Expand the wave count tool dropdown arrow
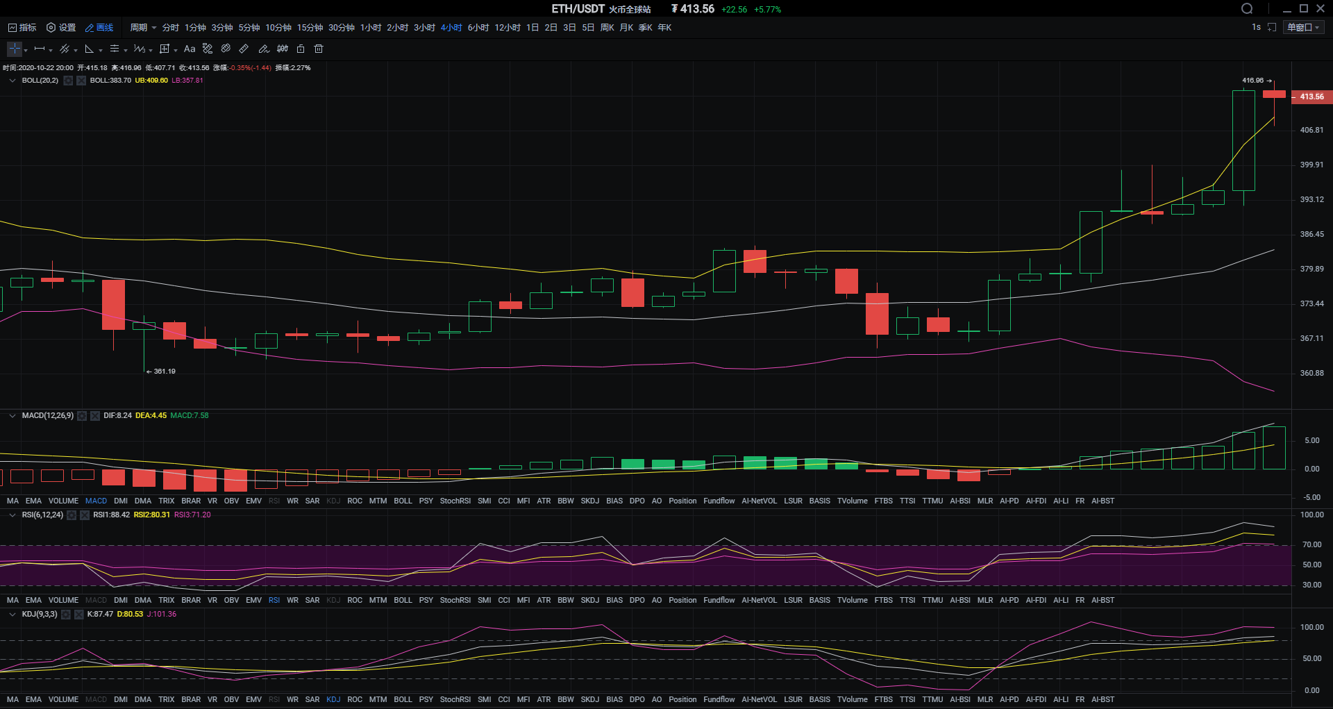This screenshot has width=1333, height=709. coord(151,50)
